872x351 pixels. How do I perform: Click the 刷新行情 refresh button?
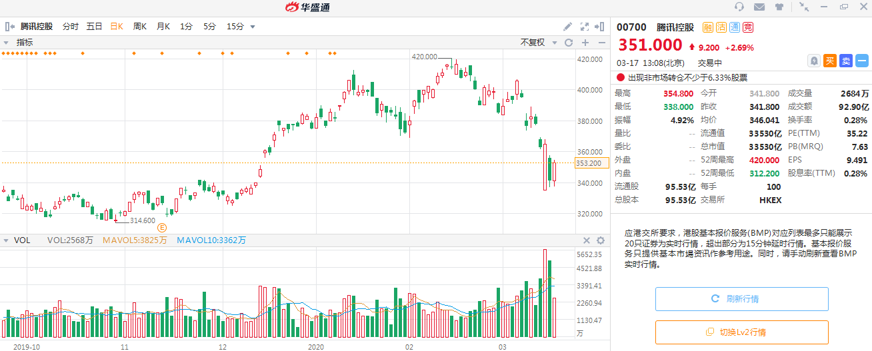click(x=741, y=299)
